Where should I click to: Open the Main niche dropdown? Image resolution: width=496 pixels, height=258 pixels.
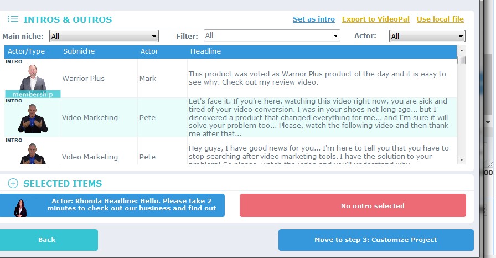(104, 37)
